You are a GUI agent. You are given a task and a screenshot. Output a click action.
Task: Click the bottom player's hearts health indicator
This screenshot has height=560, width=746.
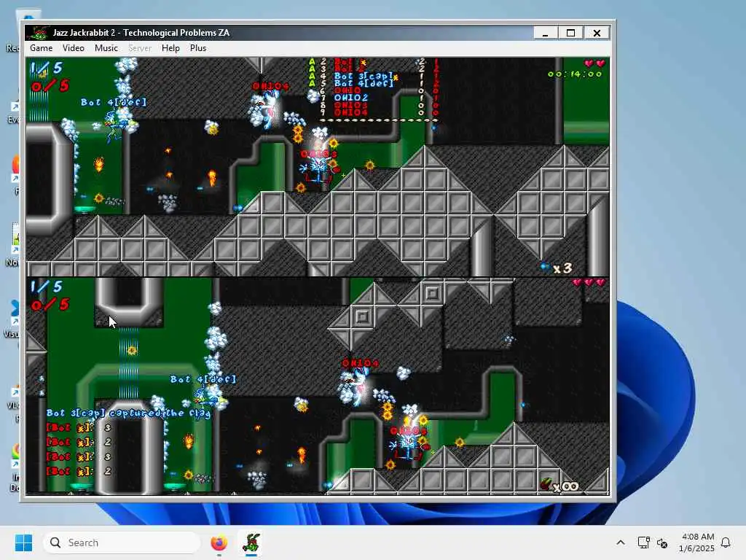click(x=589, y=282)
